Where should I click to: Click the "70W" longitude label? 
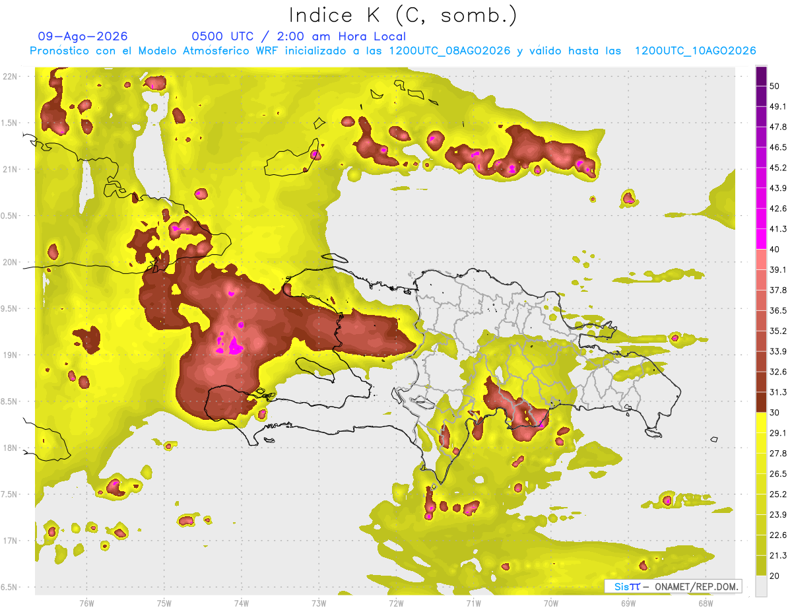(551, 603)
